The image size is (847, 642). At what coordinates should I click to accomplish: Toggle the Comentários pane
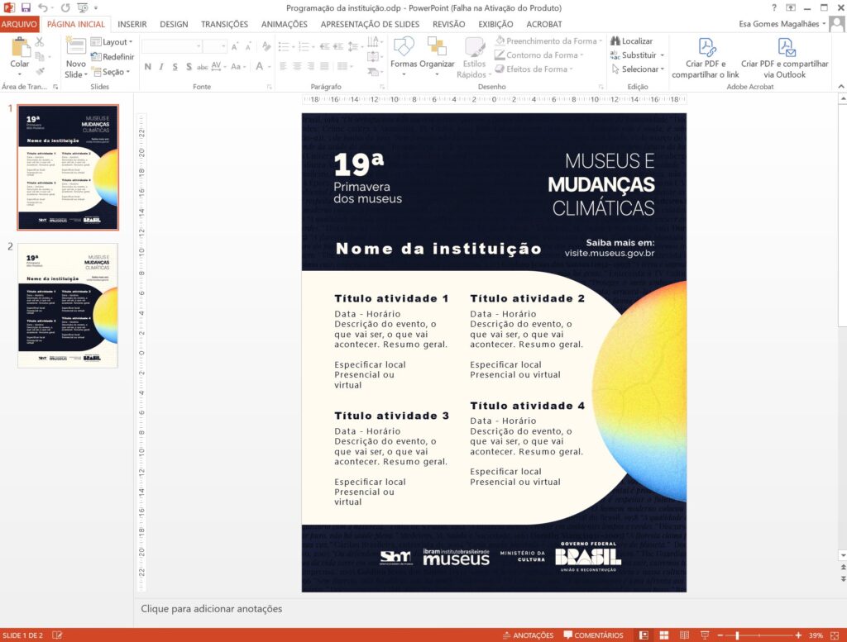594,635
